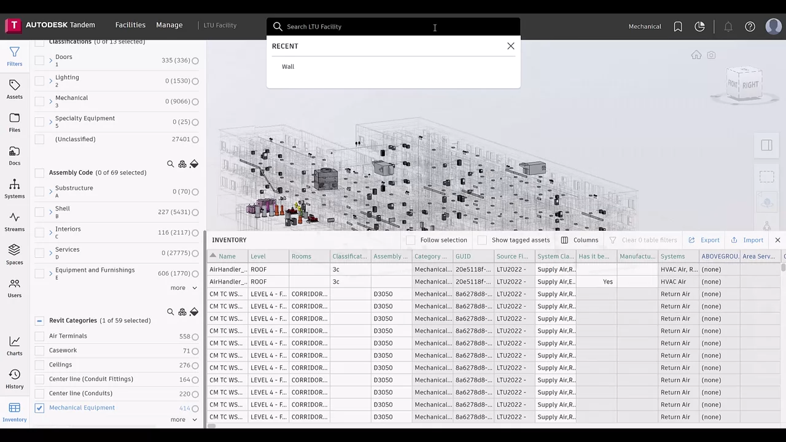Open the help question mark icon
This screenshot has height=442, width=786.
750,26
